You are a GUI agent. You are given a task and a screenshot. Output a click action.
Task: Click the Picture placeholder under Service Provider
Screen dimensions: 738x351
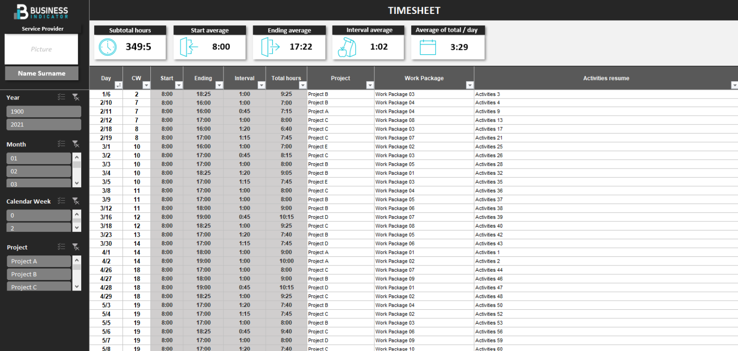[41, 49]
